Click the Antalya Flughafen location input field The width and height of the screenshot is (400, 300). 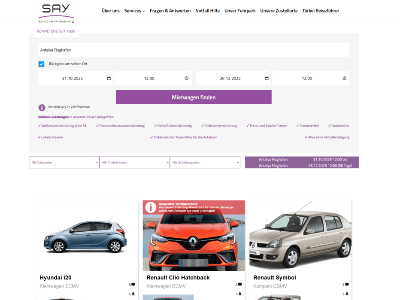click(x=194, y=50)
